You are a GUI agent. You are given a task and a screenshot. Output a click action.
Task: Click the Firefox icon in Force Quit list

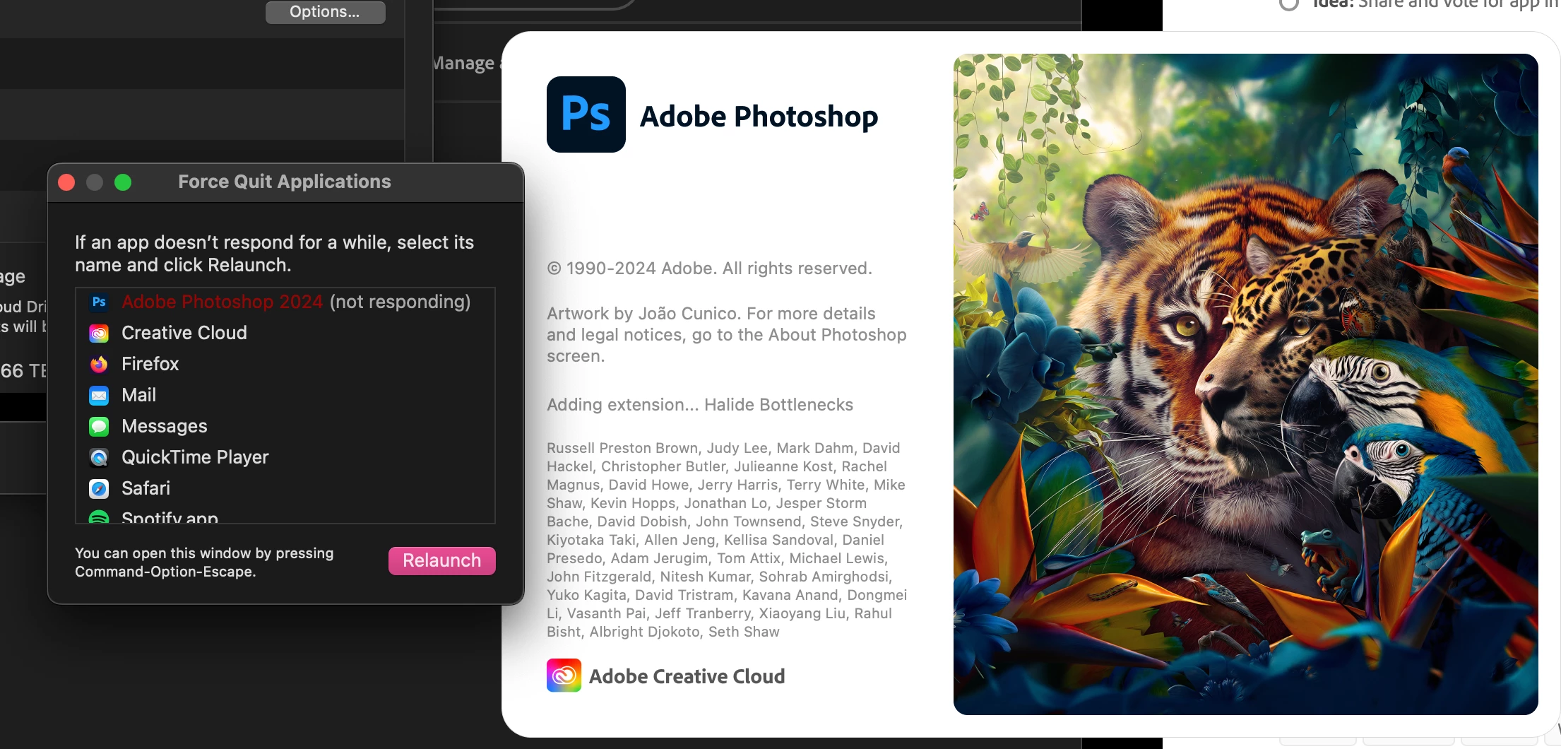click(99, 365)
